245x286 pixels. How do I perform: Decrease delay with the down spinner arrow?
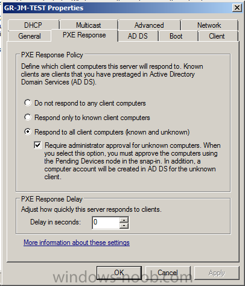click(124, 226)
